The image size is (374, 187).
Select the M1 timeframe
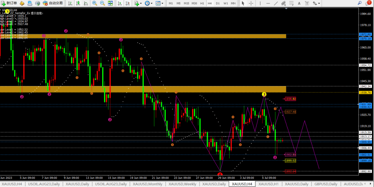tap(171, 3)
